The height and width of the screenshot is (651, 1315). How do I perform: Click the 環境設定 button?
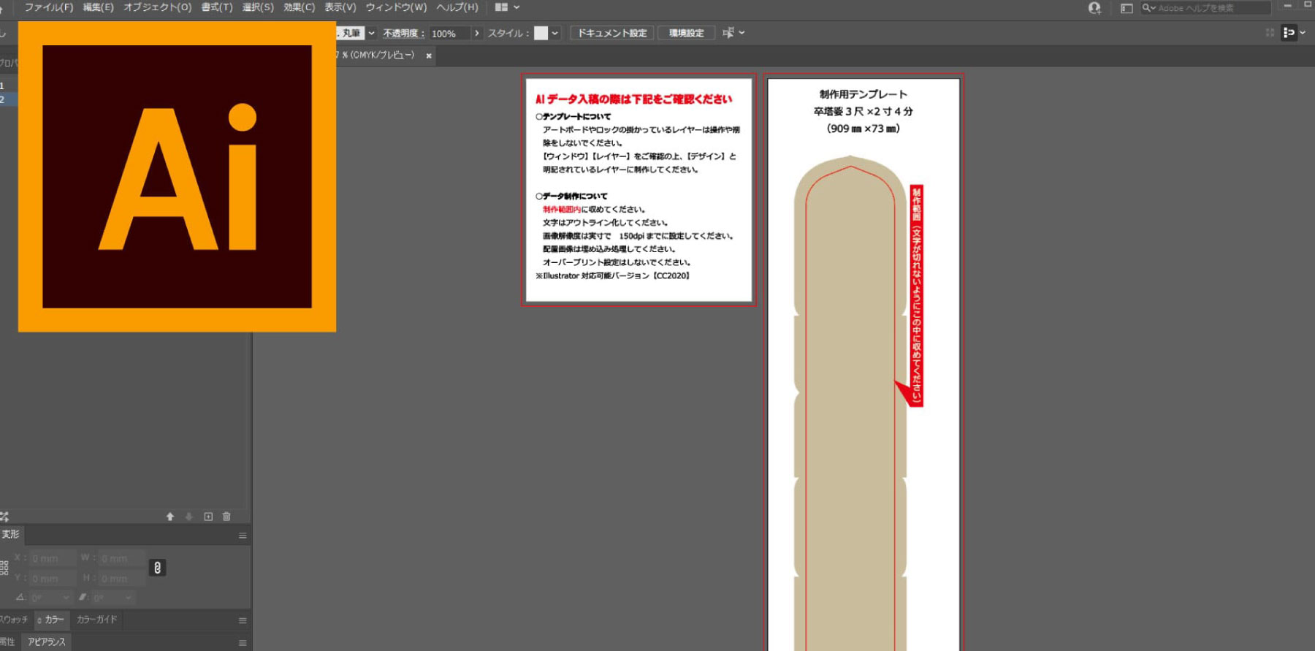tap(686, 33)
